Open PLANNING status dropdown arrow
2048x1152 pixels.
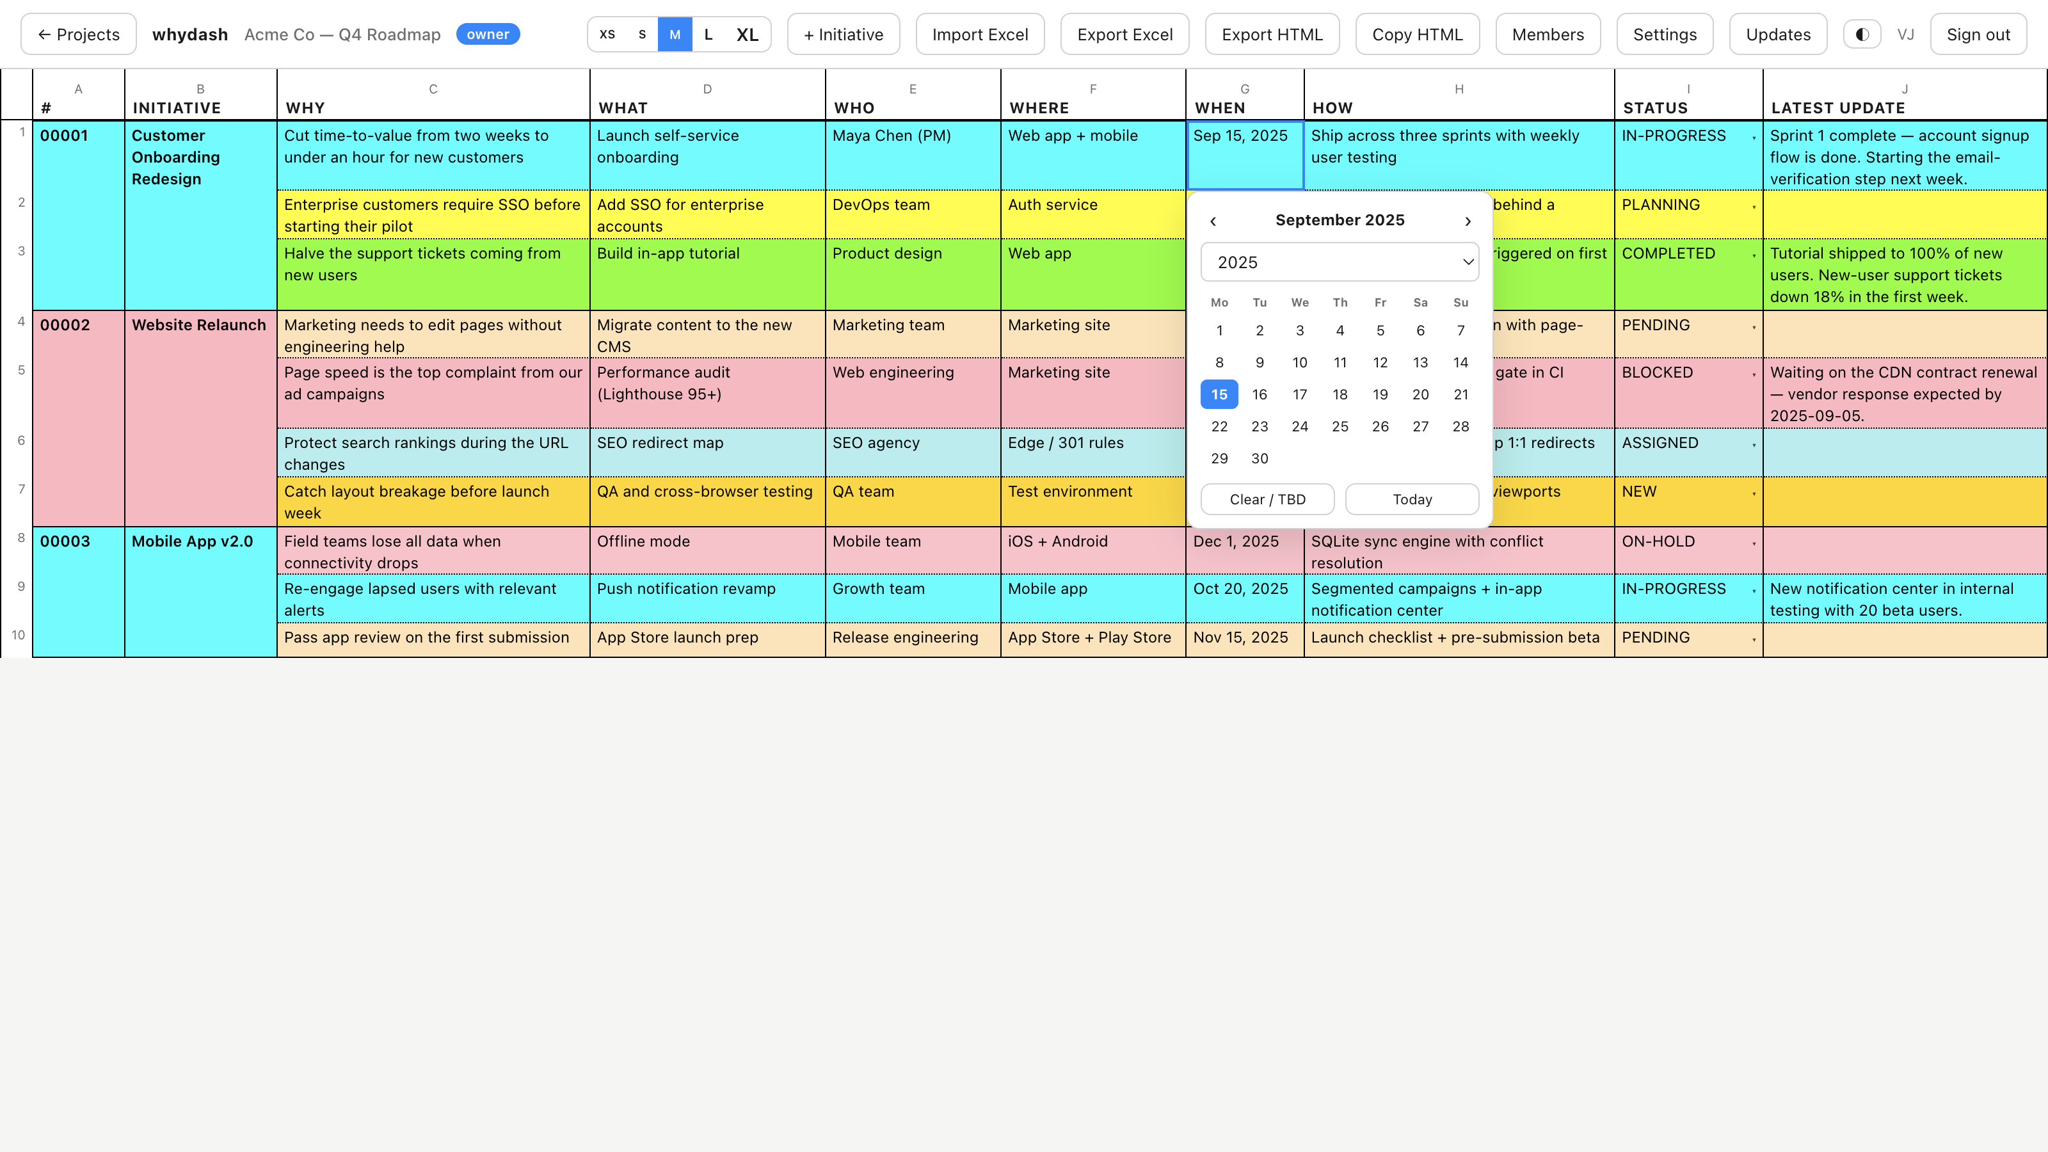tap(1754, 207)
